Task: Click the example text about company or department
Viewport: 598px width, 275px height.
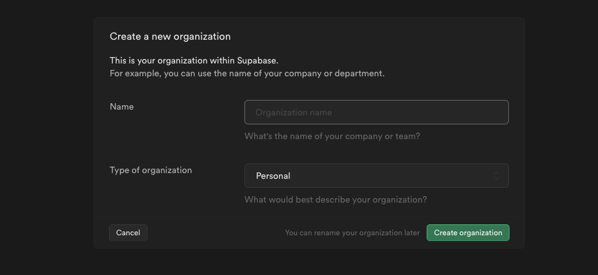Action: coord(247,73)
